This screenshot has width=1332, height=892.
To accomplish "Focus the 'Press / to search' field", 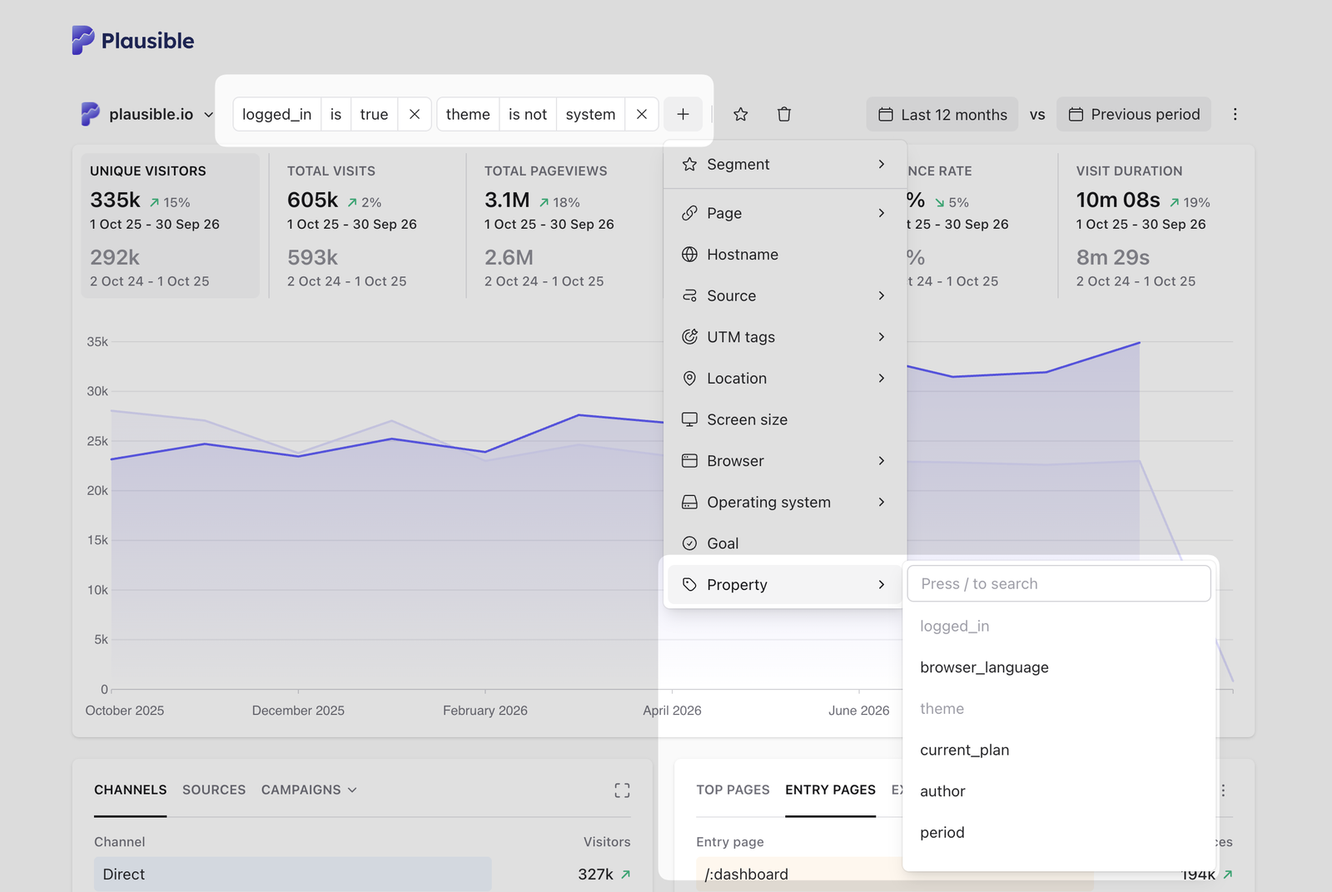I will 1059,583.
